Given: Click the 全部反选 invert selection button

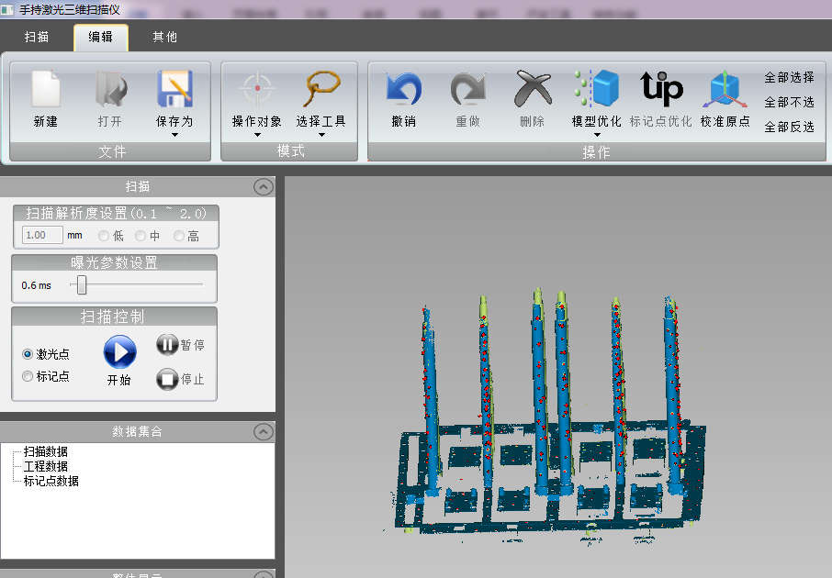Looking at the screenshot, I should click(789, 127).
